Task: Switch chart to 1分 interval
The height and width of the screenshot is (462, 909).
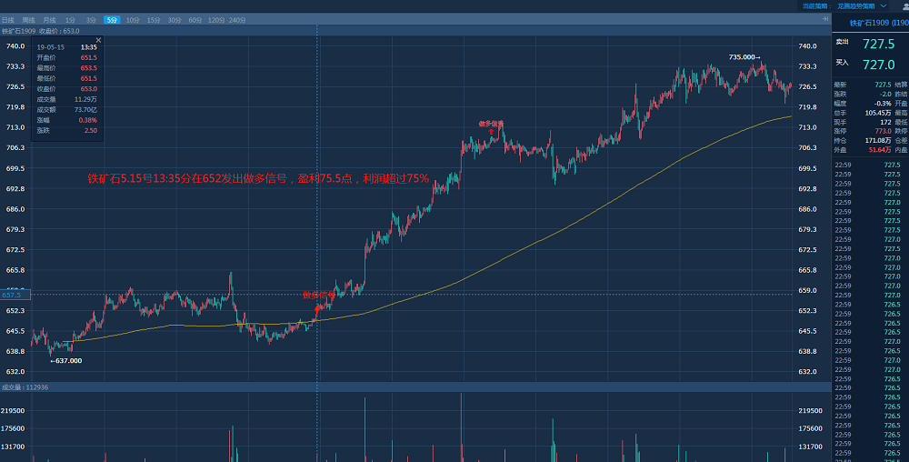Action: point(70,19)
